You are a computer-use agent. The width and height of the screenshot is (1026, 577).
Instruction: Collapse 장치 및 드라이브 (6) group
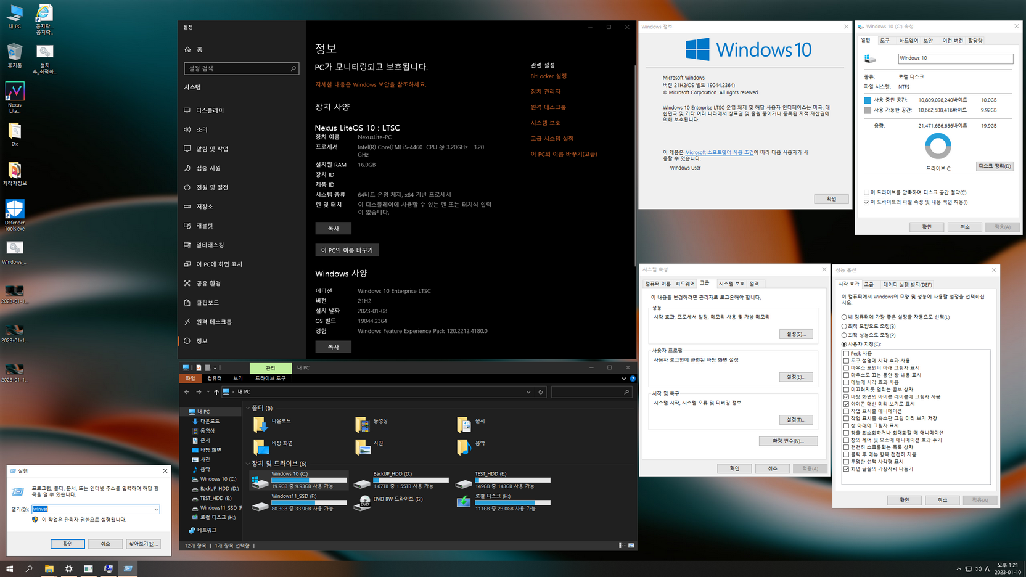[248, 464]
